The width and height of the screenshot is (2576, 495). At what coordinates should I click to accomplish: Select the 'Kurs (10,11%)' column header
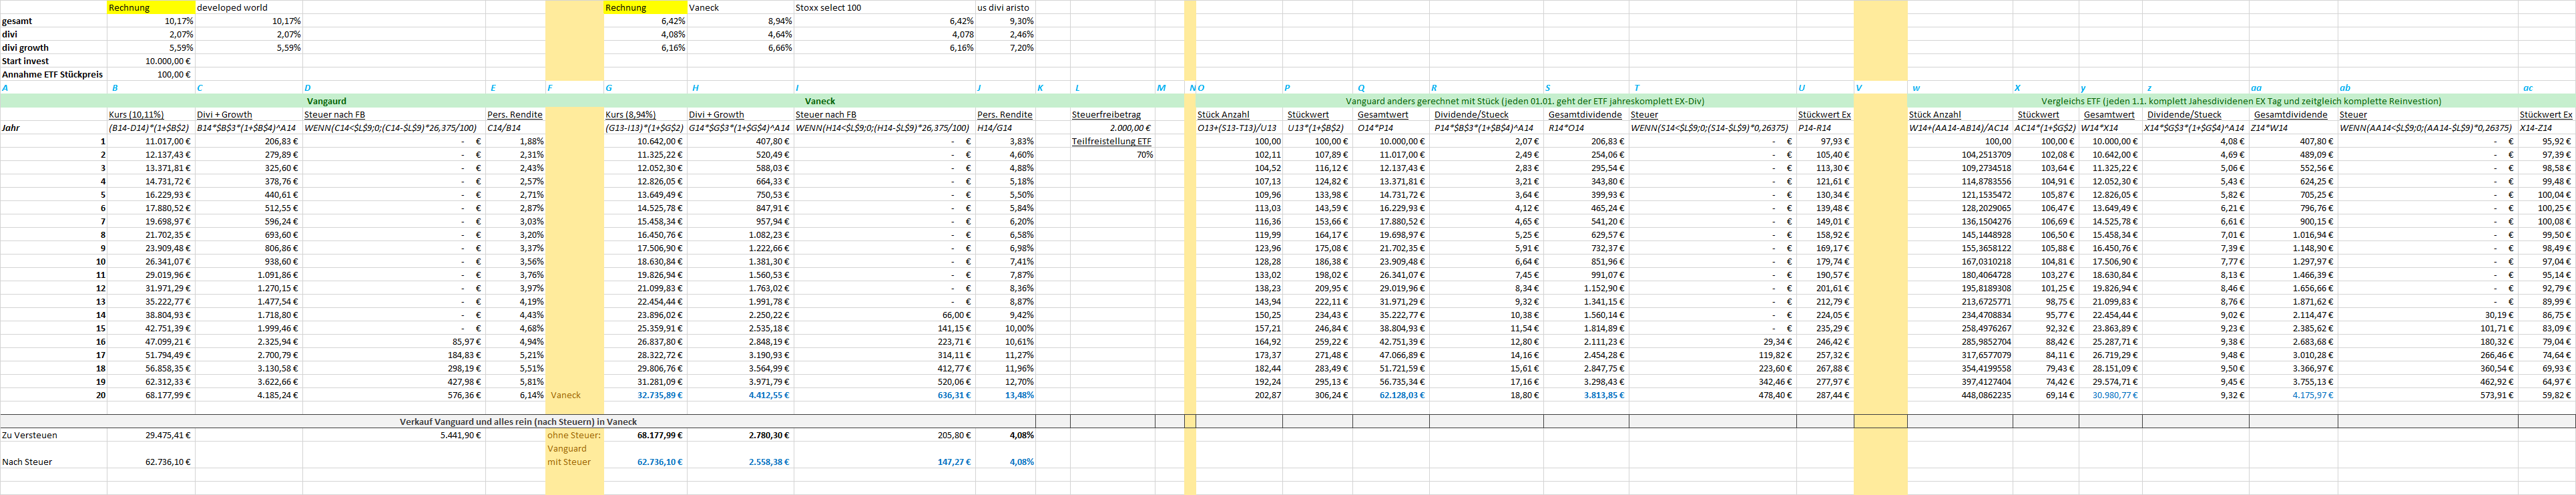pos(137,115)
